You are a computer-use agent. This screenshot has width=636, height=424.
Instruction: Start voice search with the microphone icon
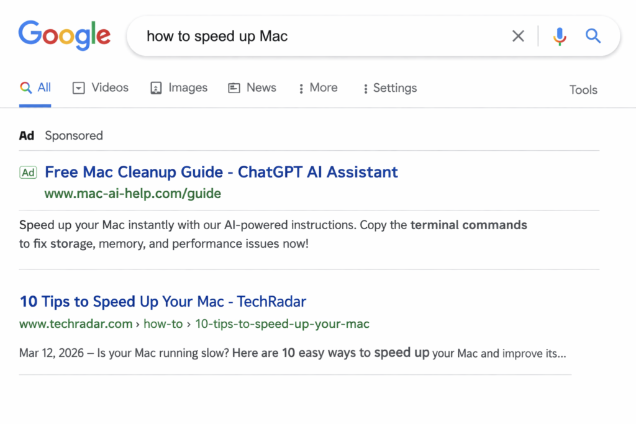click(560, 37)
